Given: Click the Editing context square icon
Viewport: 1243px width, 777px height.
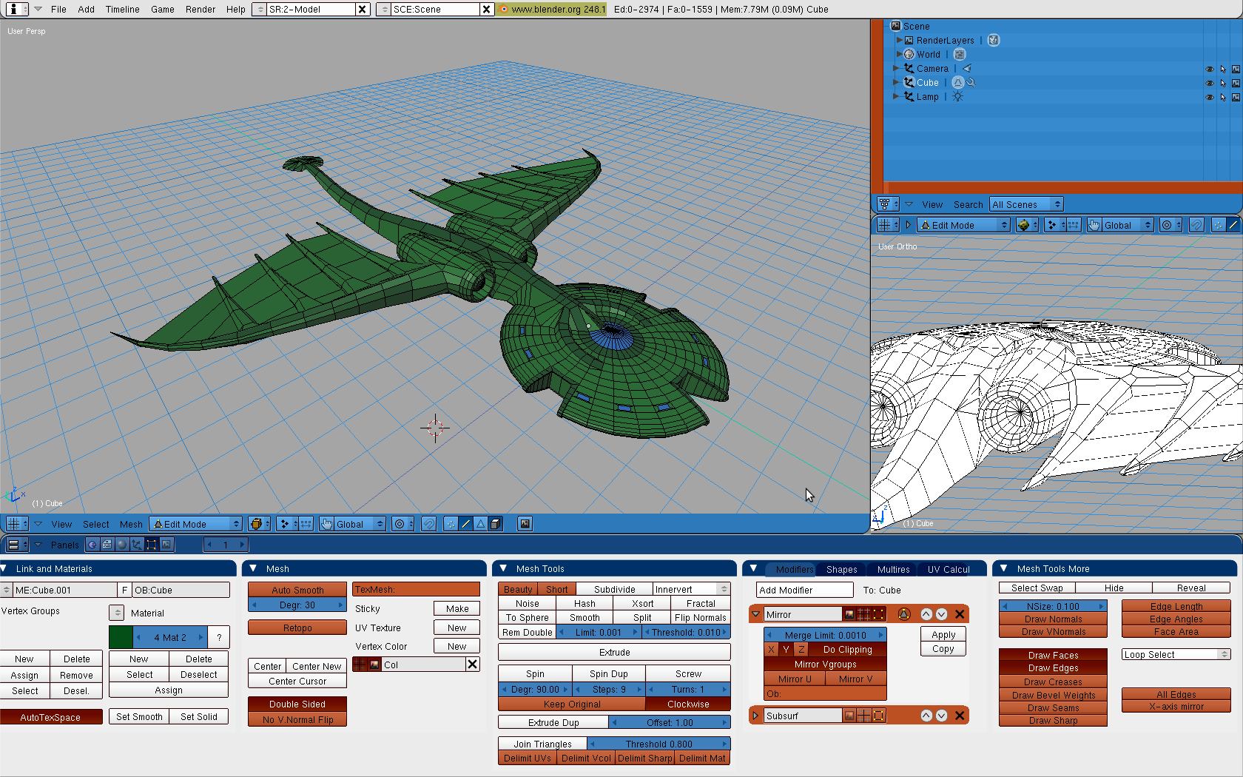Looking at the screenshot, I should [151, 545].
